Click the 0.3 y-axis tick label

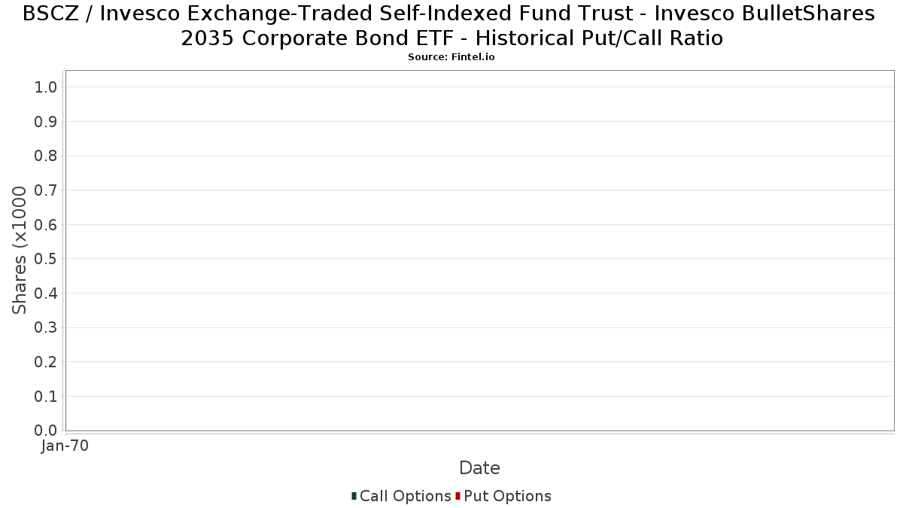tap(46, 327)
